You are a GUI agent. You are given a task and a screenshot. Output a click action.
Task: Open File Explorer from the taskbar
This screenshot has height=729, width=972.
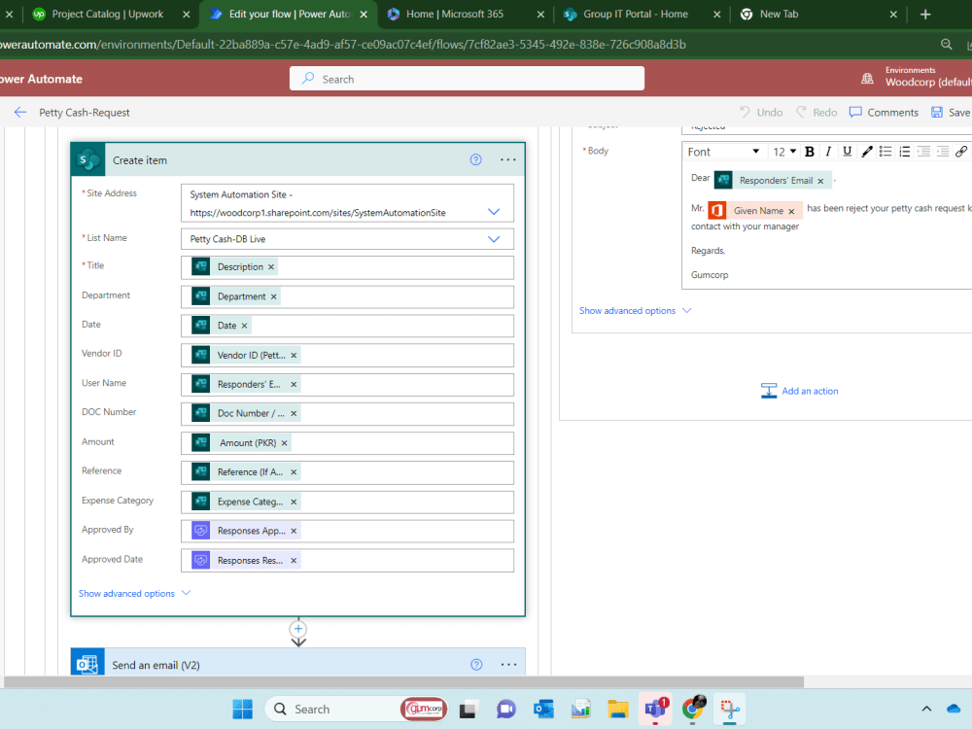coord(618,709)
